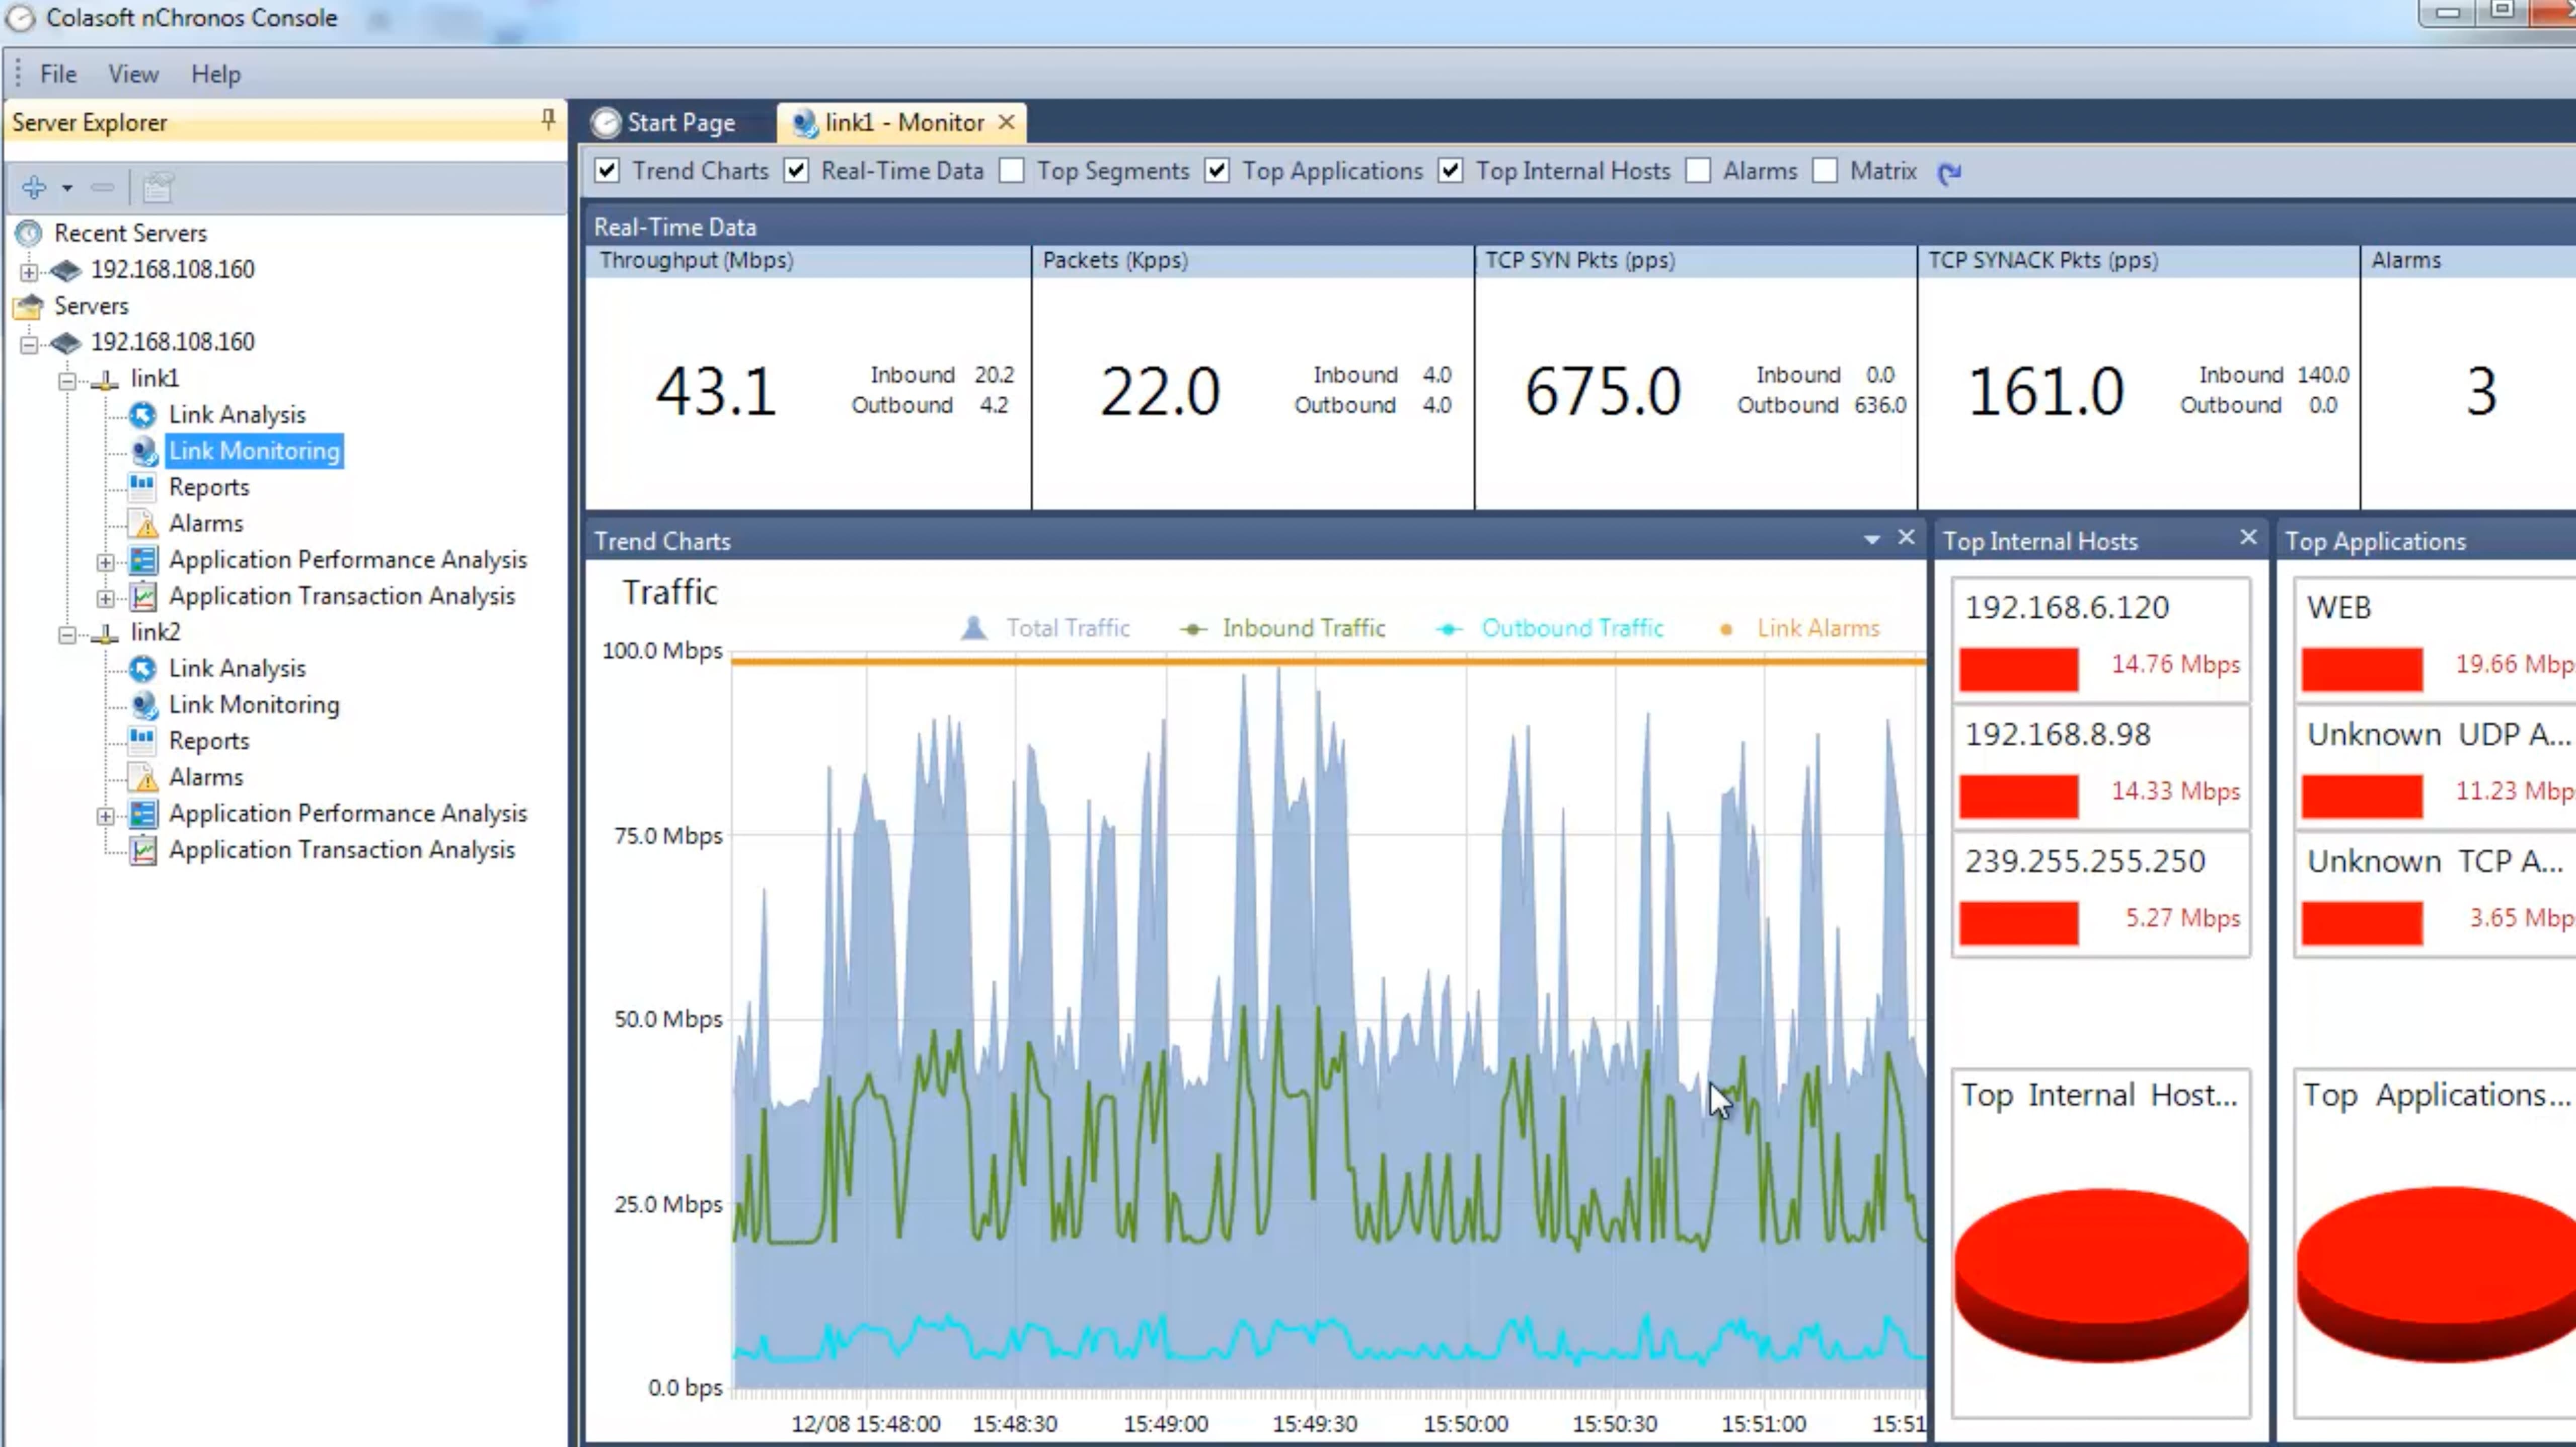Enable the Matrix checkbox
Viewport: 2576px width, 1447px height.
coord(1825,171)
